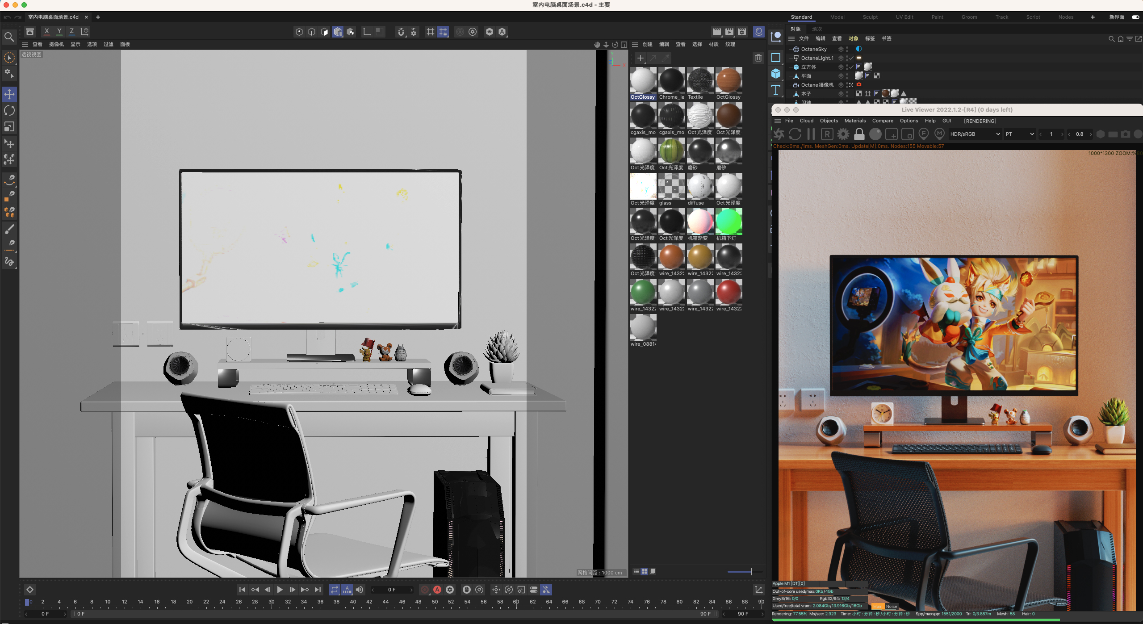Click the cube primitive object icon
This screenshot has height=624, width=1143.
point(776,74)
